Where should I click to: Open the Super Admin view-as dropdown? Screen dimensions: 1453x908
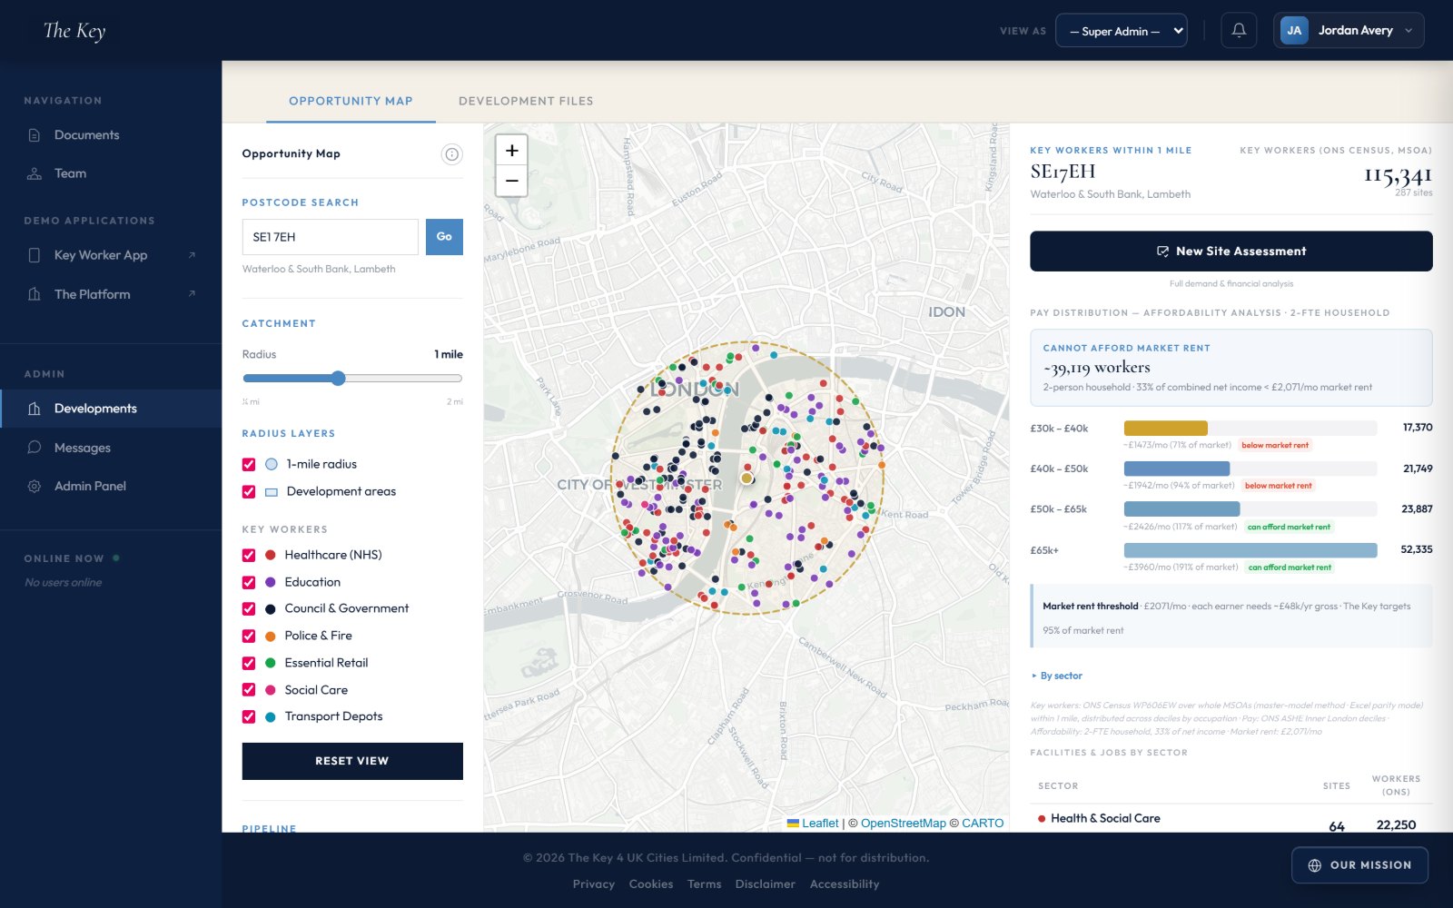click(x=1122, y=30)
